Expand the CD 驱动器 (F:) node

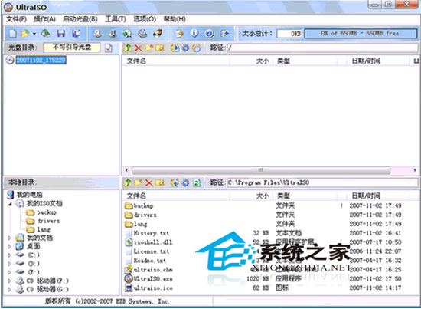[x=10, y=281]
